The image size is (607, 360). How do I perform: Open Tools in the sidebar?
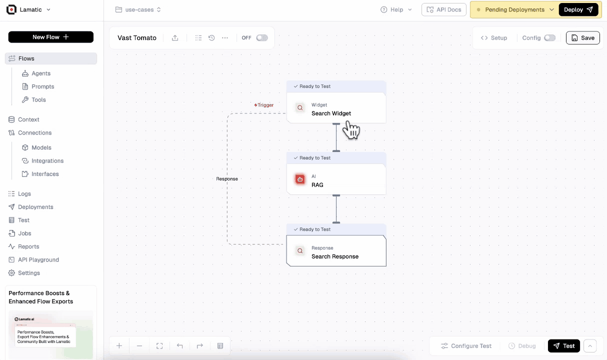[38, 100]
